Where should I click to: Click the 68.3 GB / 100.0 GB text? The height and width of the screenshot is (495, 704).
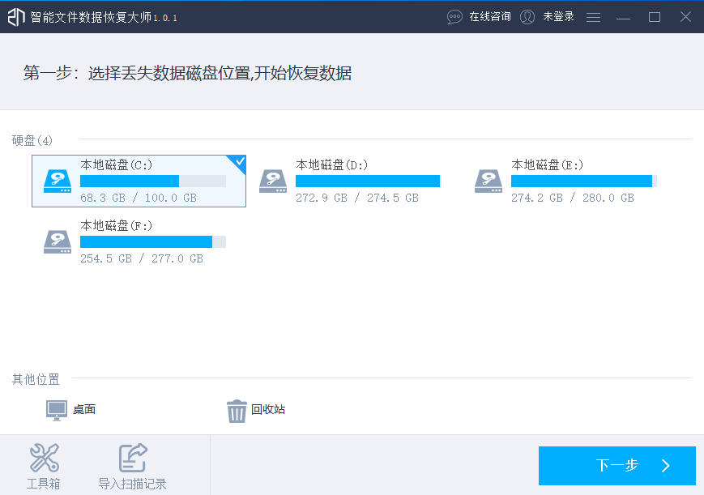(139, 198)
